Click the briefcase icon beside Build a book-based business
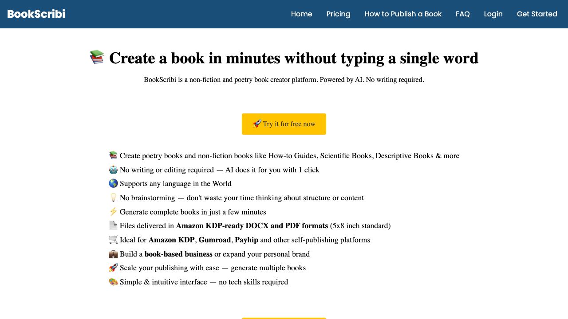568x319 pixels. (x=113, y=254)
